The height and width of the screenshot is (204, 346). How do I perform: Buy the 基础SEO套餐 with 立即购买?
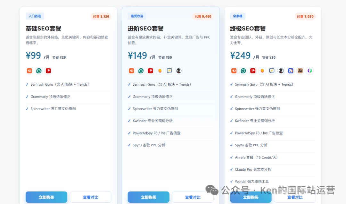coord(46,197)
